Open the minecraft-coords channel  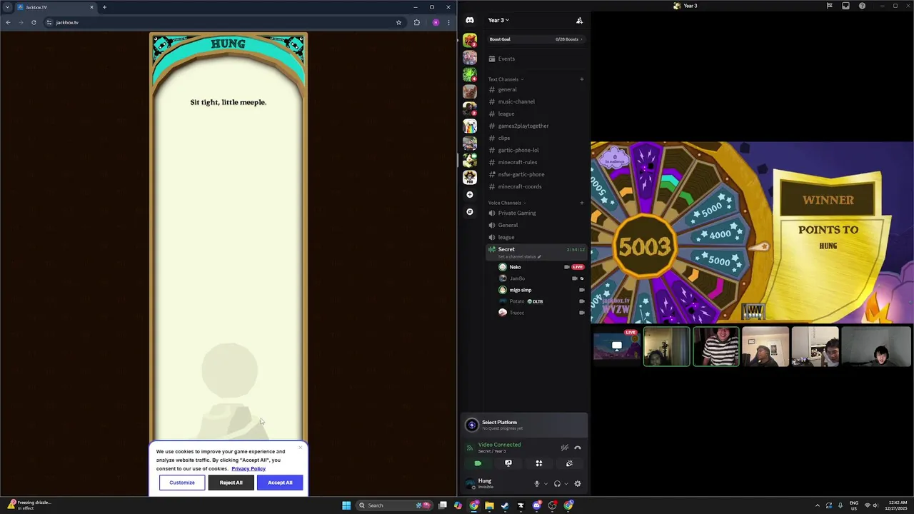tap(536, 186)
